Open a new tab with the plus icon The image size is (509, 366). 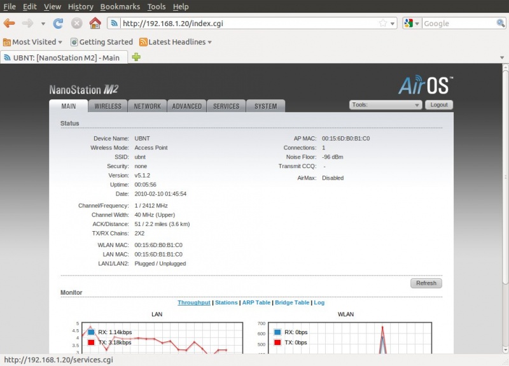pyautogui.click(x=136, y=57)
